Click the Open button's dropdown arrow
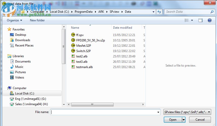Screen dimensions: 217x126 tap(184, 120)
